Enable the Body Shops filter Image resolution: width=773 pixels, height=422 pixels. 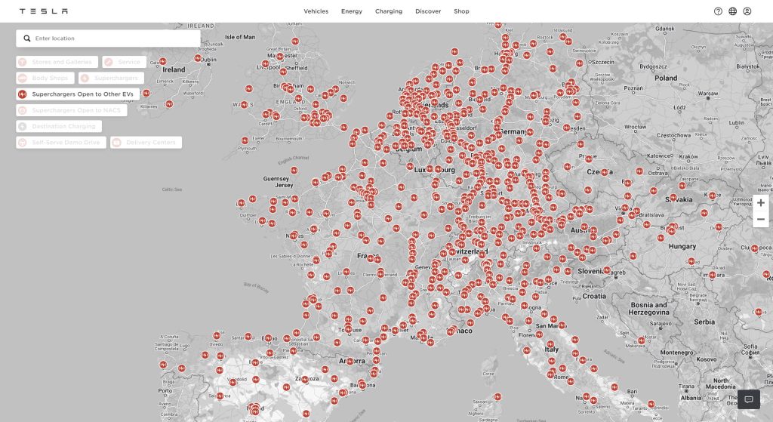(x=45, y=78)
